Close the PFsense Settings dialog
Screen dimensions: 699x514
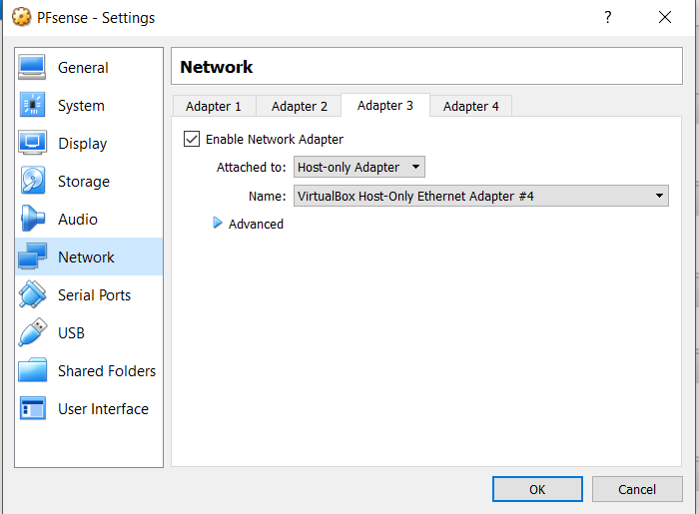coord(665,17)
